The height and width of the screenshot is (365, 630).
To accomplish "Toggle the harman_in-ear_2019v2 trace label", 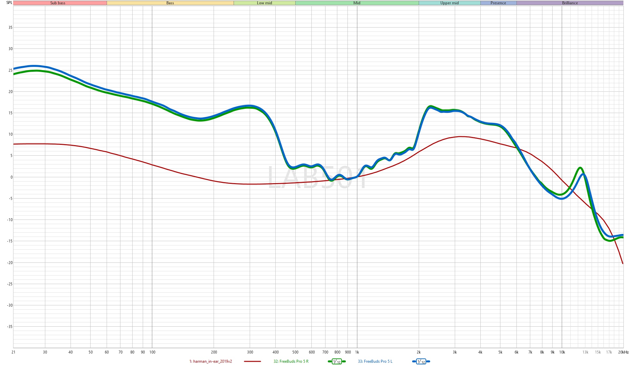I will pos(211,361).
